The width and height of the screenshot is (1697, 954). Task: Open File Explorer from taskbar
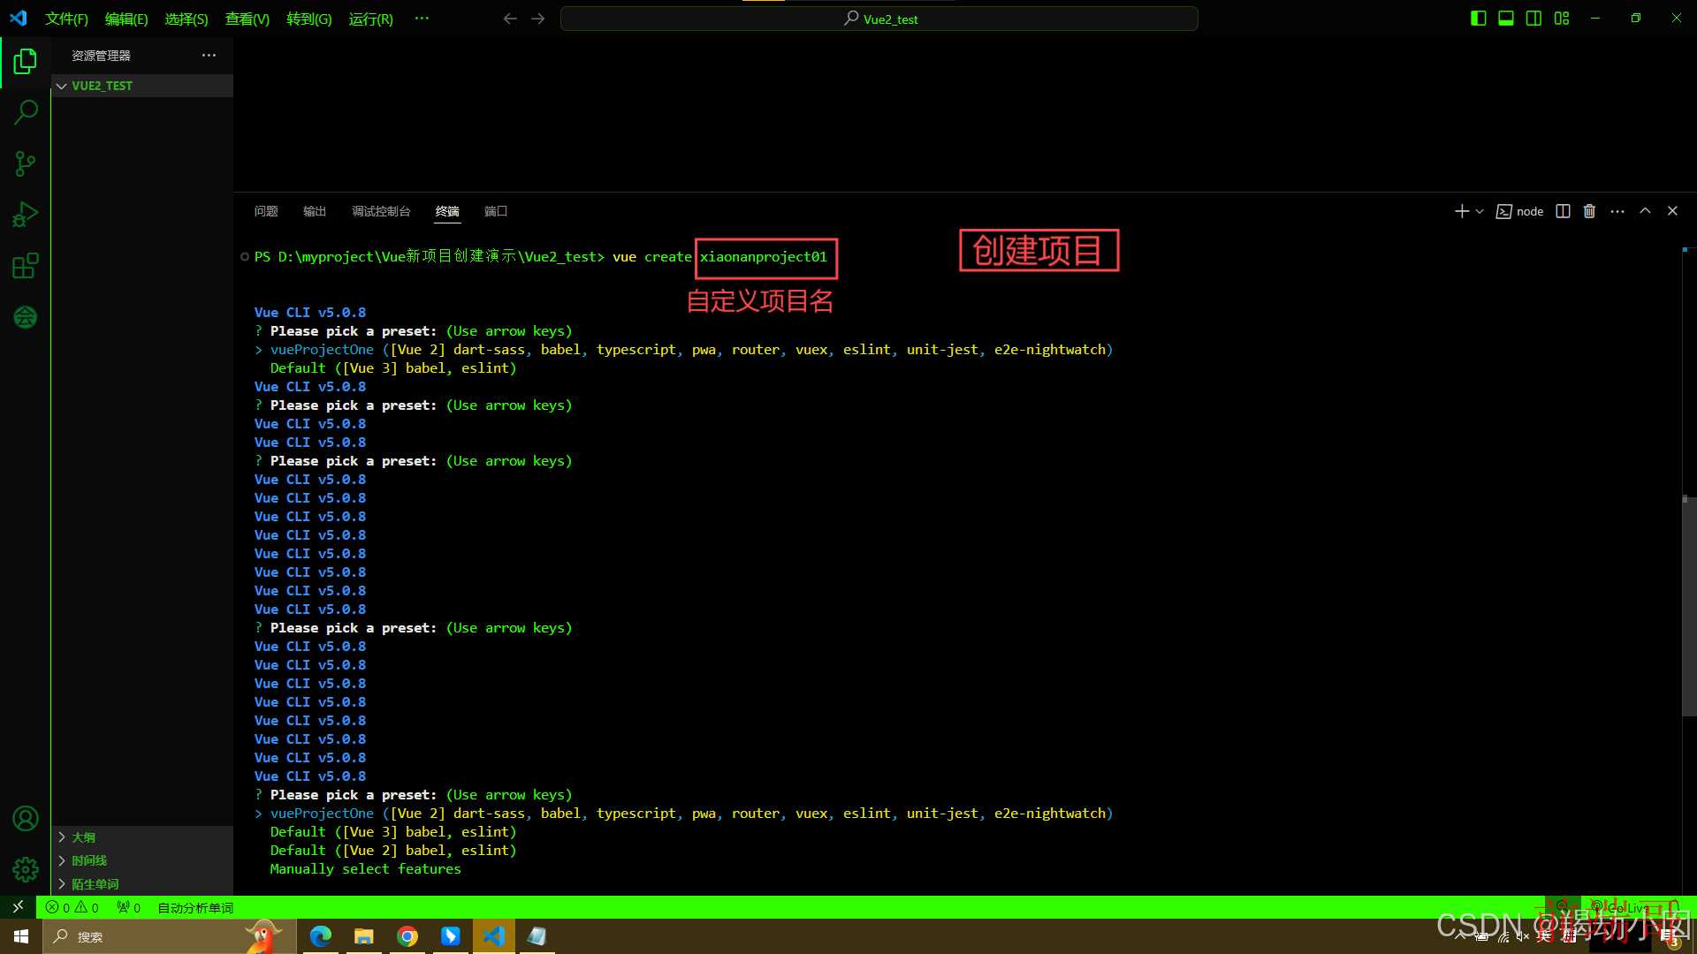point(364,936)
